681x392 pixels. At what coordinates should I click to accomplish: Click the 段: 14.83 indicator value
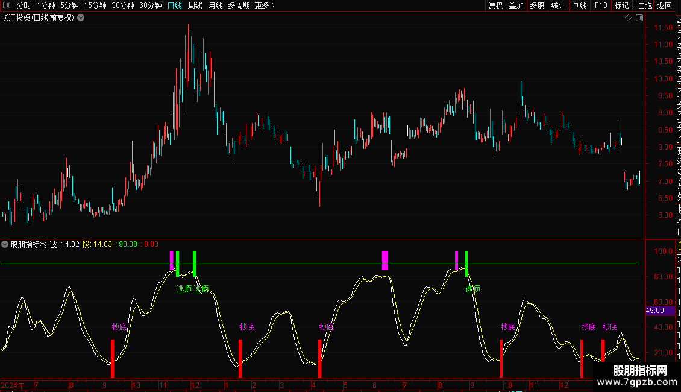pyautogui.click(x=97, y=244)
